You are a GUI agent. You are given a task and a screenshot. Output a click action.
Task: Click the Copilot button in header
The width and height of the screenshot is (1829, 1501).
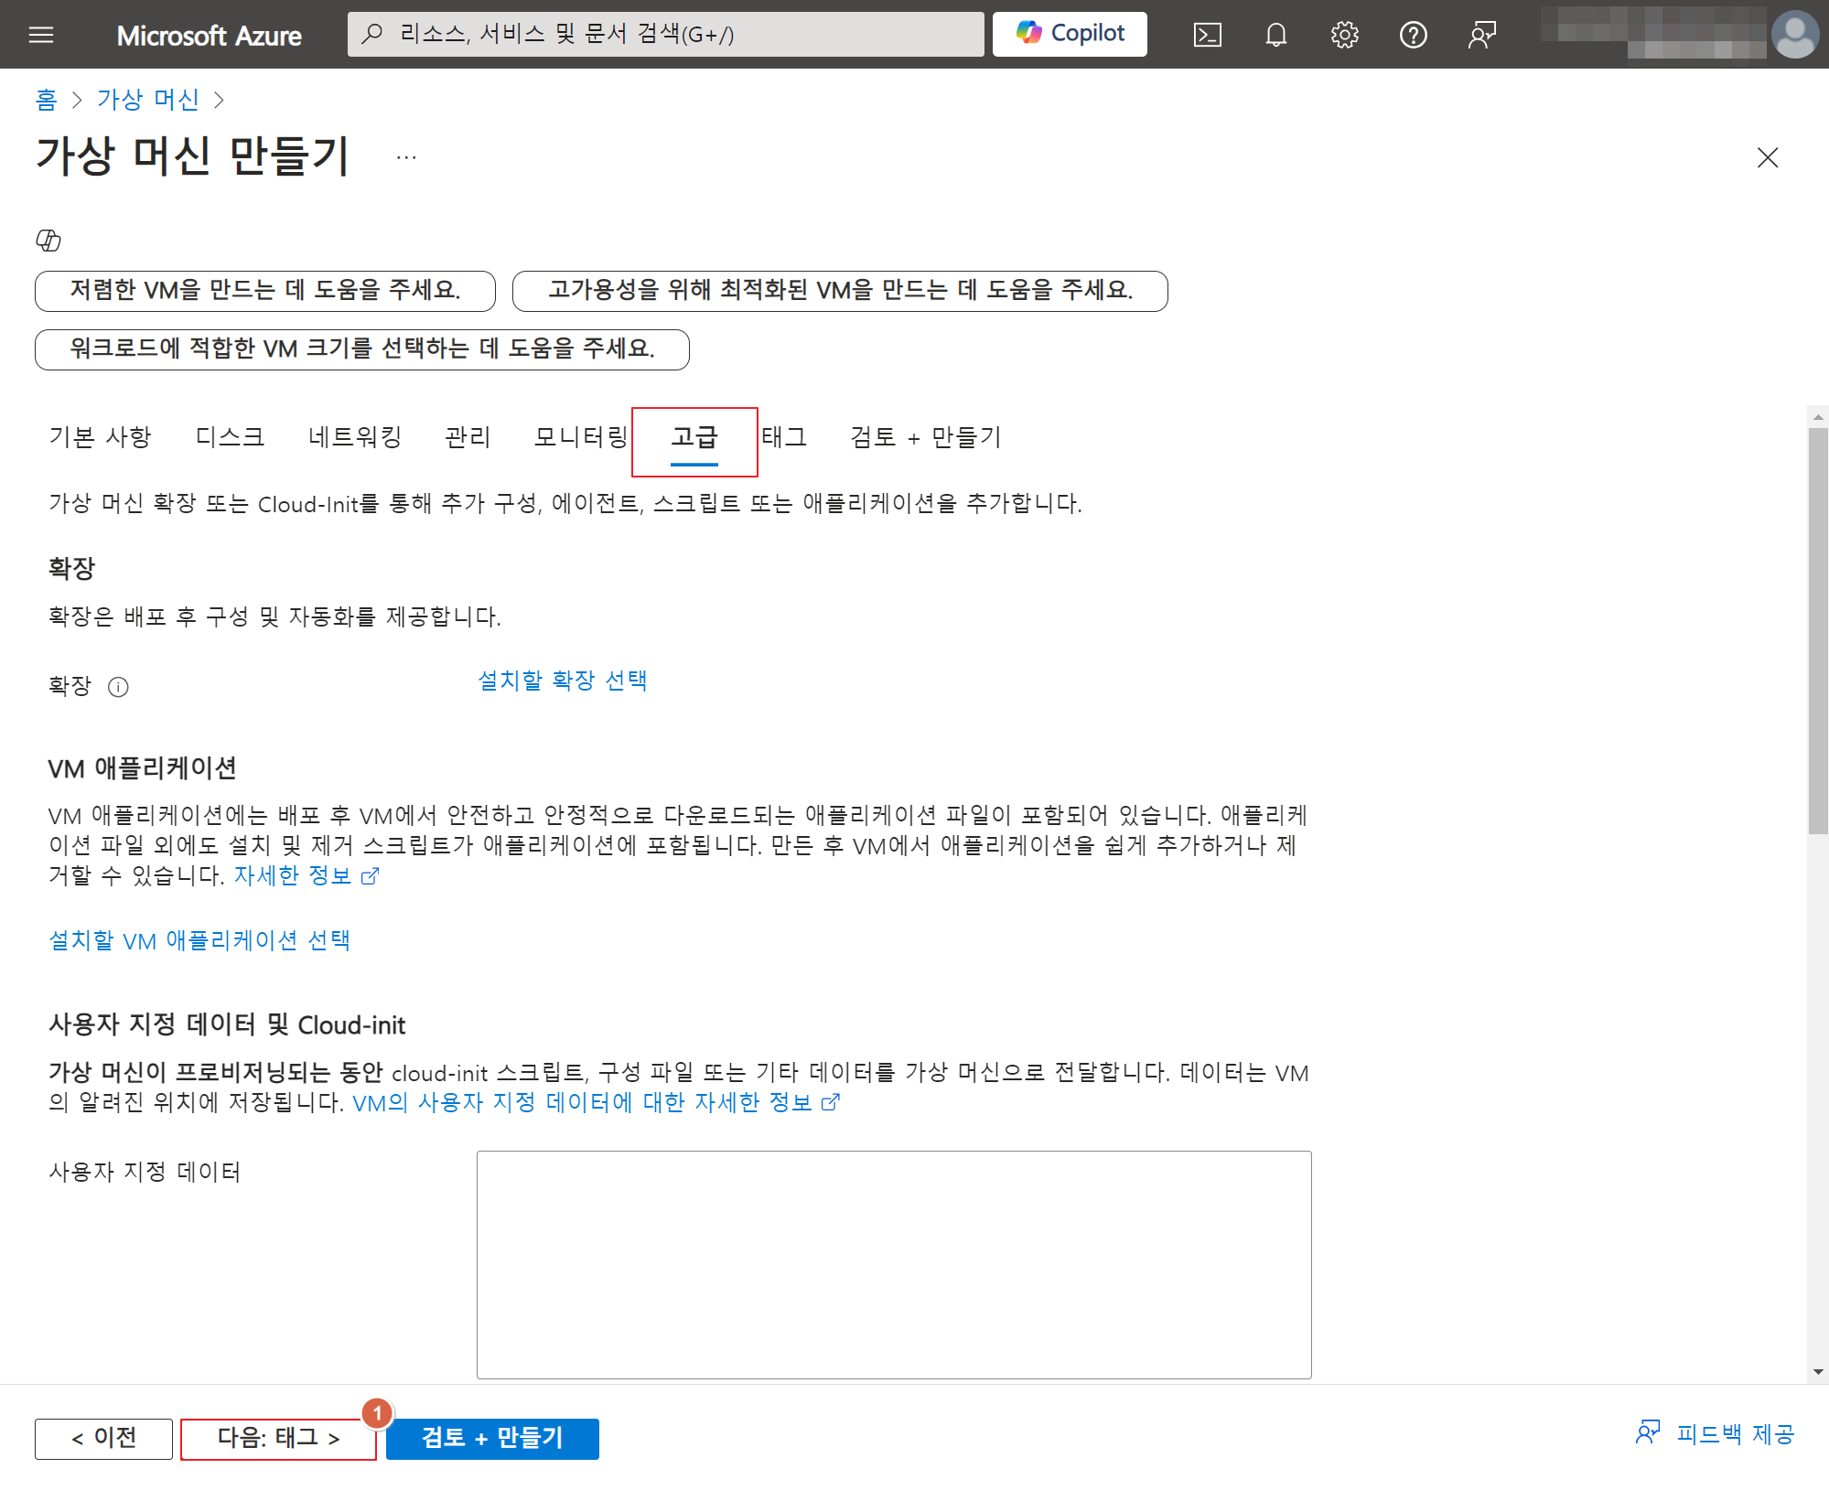tap(1069, 34)
